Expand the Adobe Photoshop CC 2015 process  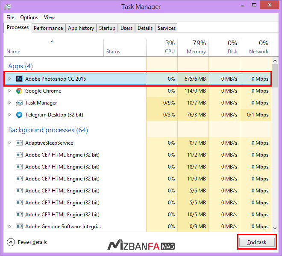coord(10,79)
